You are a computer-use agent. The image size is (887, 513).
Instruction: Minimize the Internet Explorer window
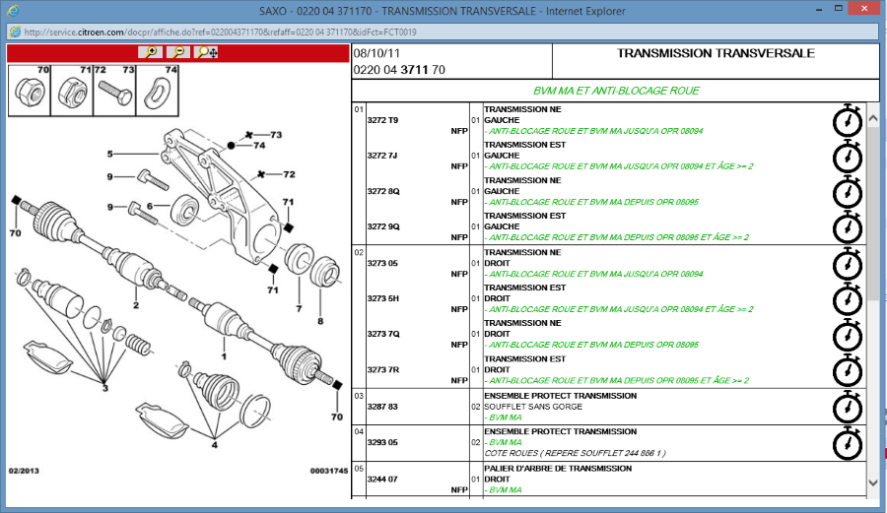tap(819, 9)
